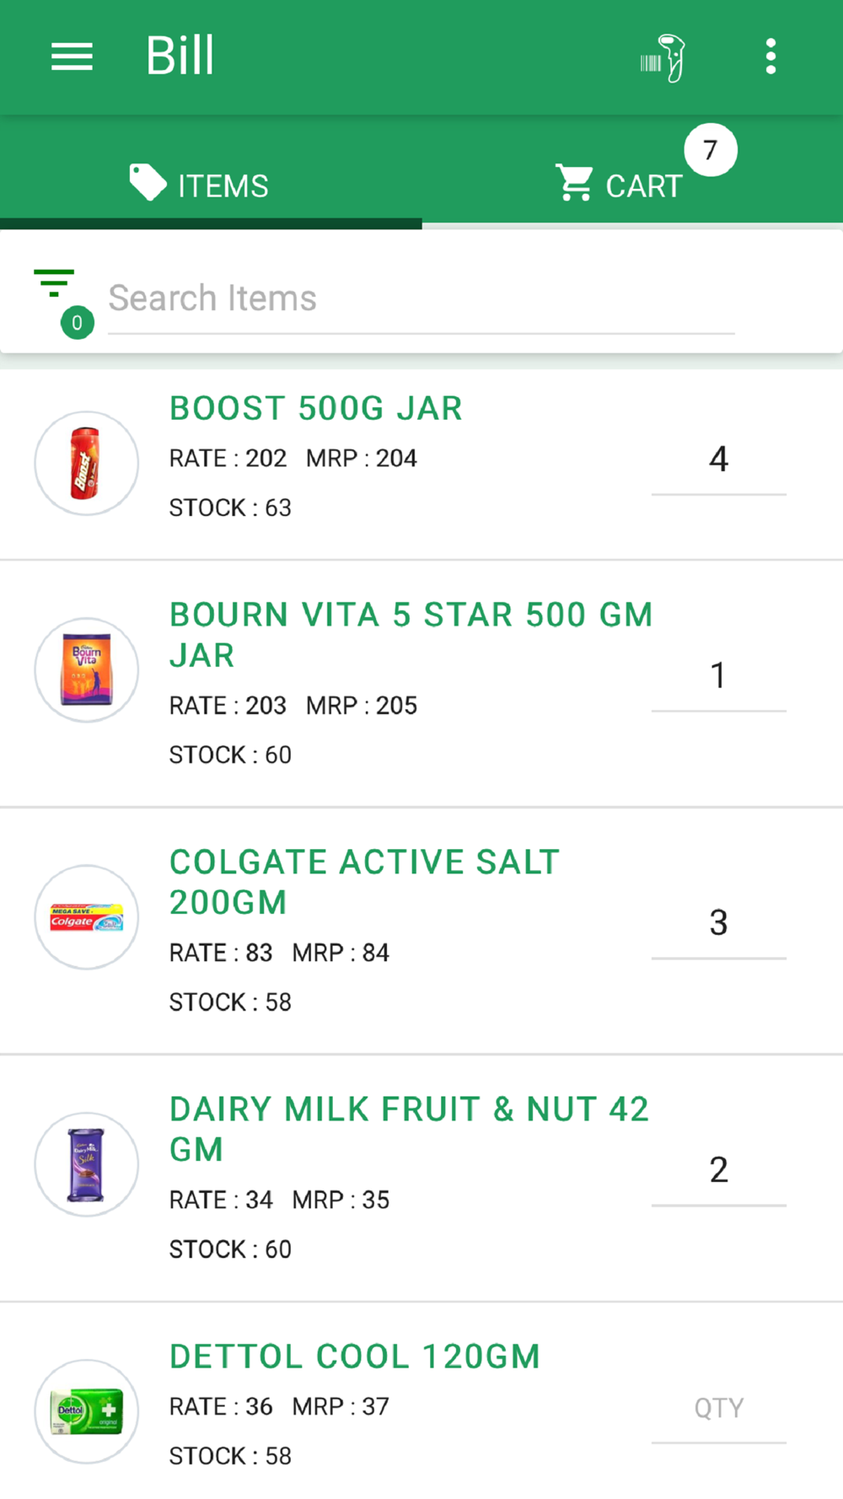Open the hamburger navigation menu
The height and width of the screenshot is (1499, 843).
(x=72, y=57)
